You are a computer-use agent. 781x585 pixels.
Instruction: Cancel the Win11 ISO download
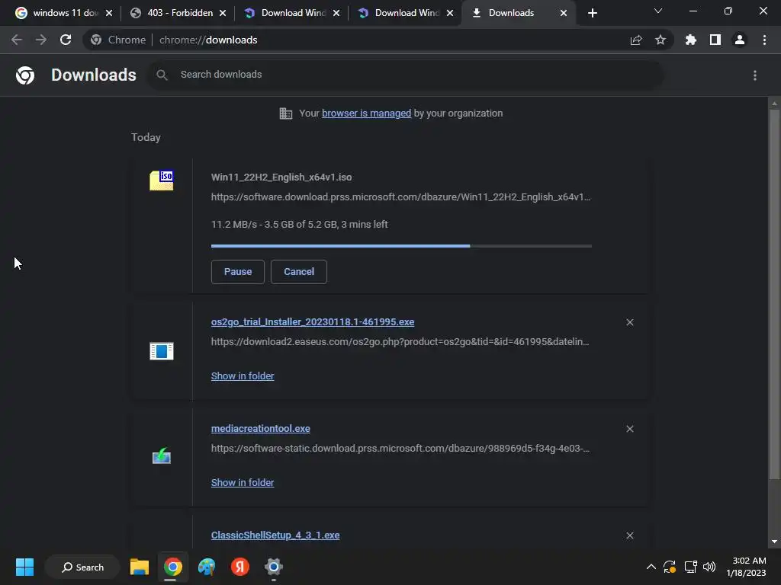coord(299,272)
